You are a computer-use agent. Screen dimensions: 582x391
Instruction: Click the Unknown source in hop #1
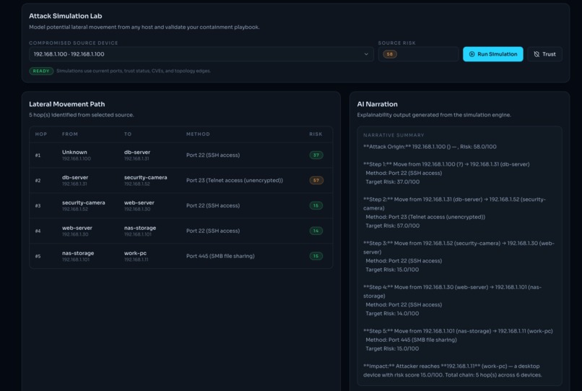point(74,152)
